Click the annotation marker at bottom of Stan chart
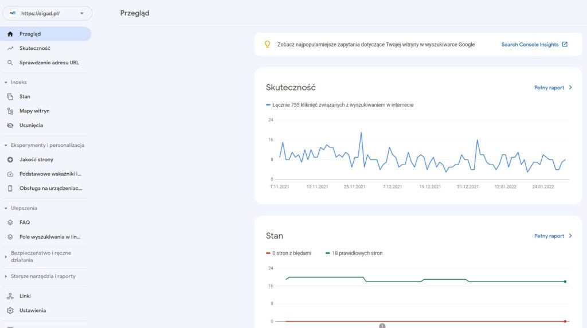 coord(382,326)
